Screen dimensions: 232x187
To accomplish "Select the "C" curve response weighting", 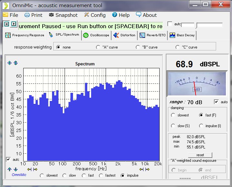I will click(x=177, y=47).
